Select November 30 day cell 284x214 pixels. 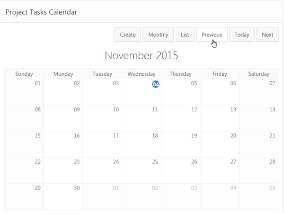pyautogui.click(x=63, y=196)
